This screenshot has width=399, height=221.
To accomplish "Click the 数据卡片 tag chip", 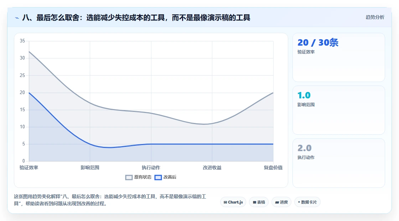I will (307, 202).
